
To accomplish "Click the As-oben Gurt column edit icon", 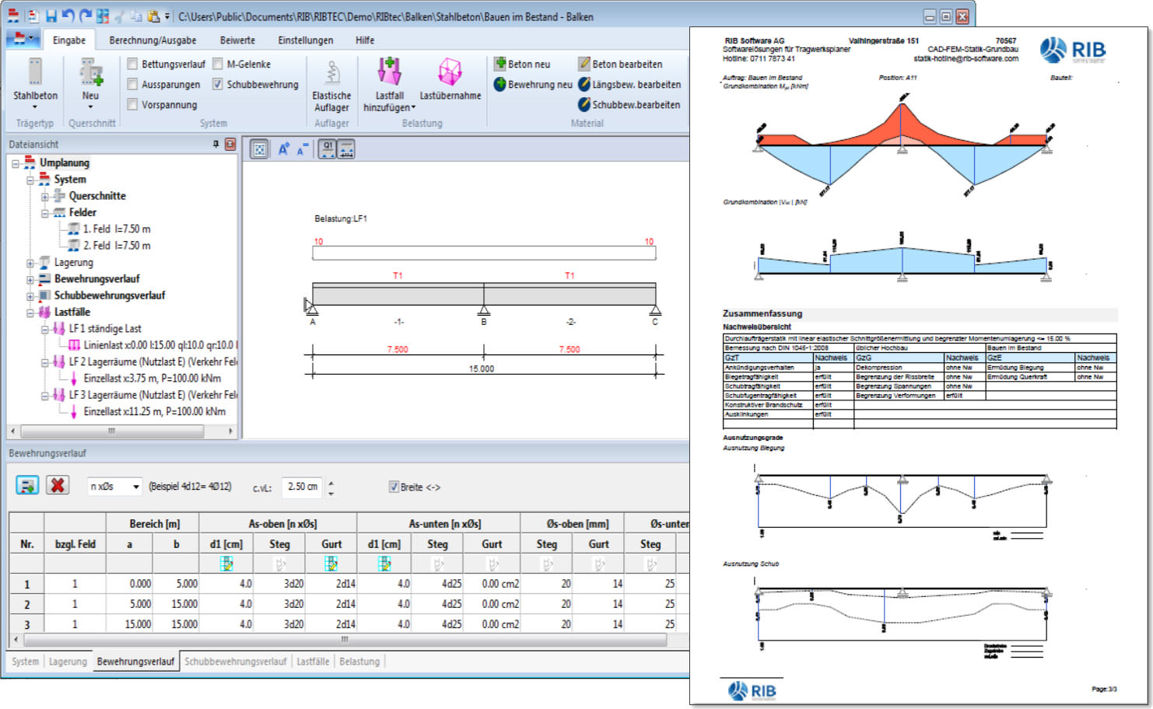I will coord(331,564).
